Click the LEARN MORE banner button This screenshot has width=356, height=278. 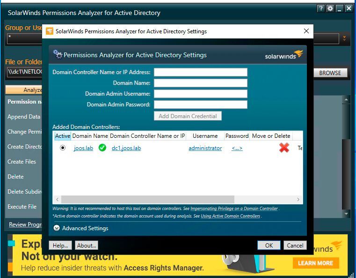[x=316, y=263]
